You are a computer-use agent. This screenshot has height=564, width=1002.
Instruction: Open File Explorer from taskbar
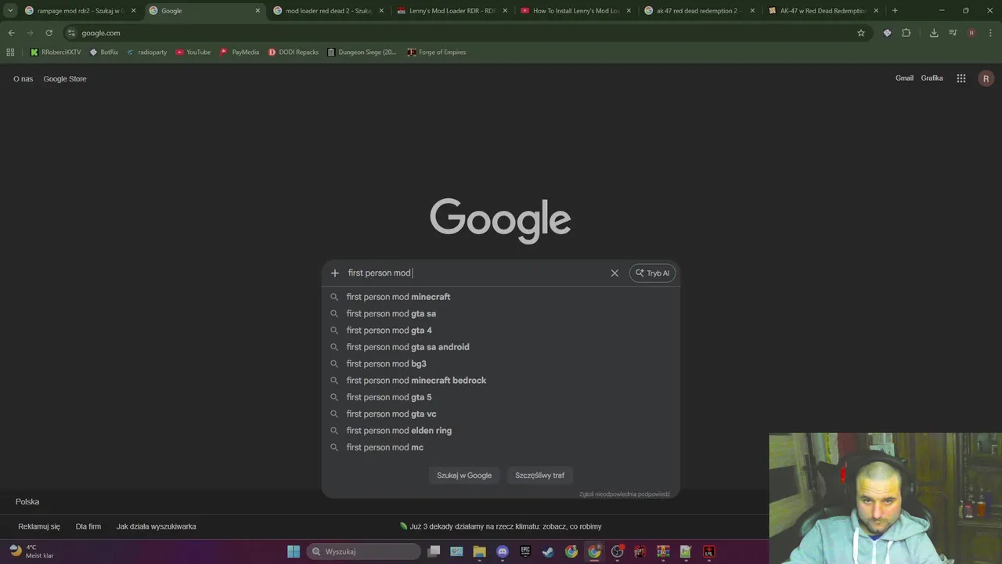[479, 551]
